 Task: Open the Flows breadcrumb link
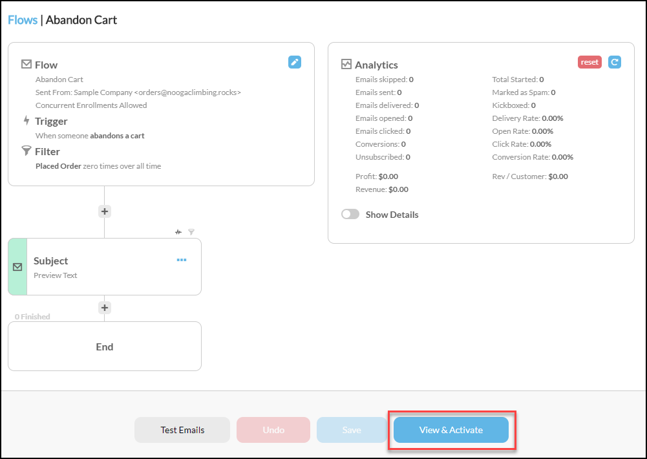click(23, 20)
